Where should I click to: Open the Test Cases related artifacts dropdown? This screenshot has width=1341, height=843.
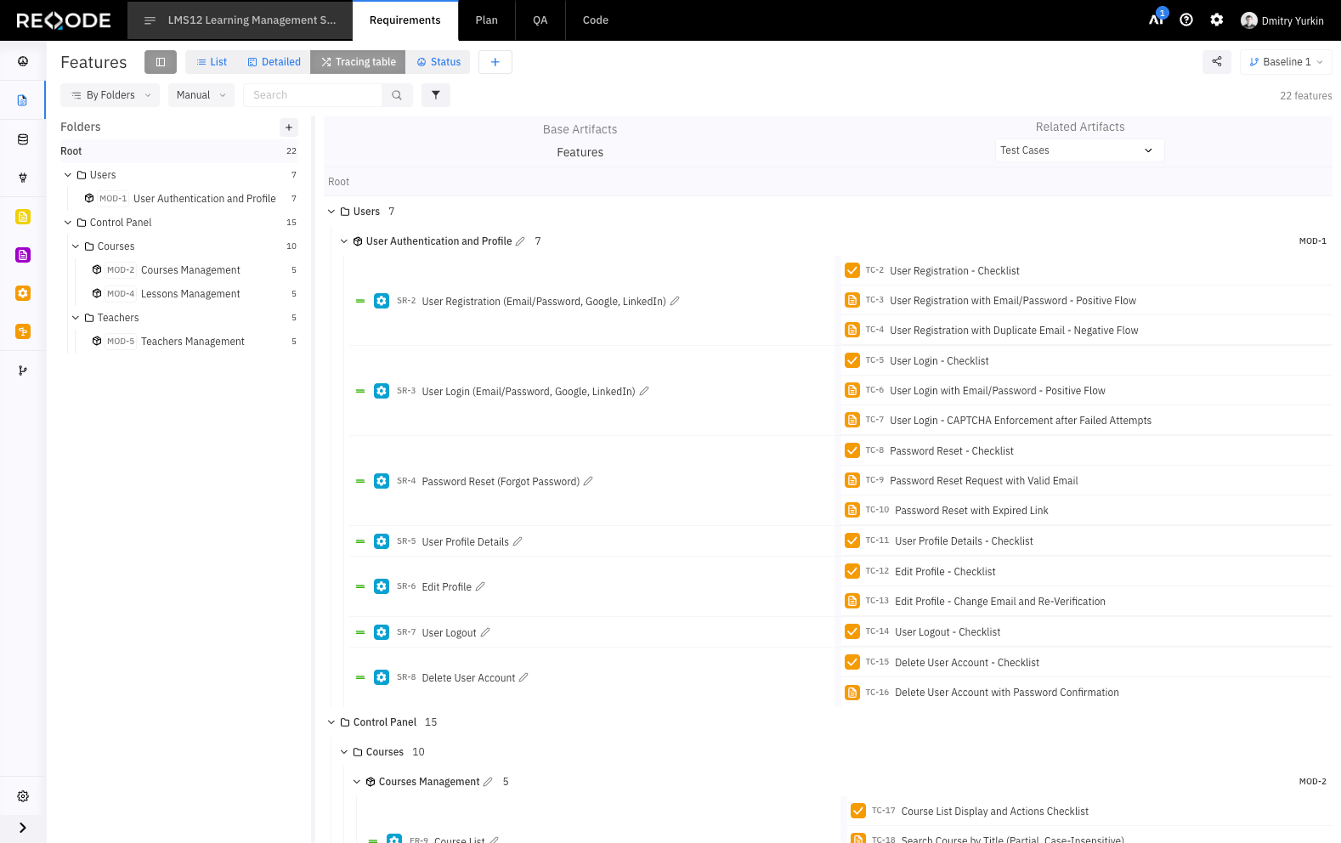(x=1079, y=150)
